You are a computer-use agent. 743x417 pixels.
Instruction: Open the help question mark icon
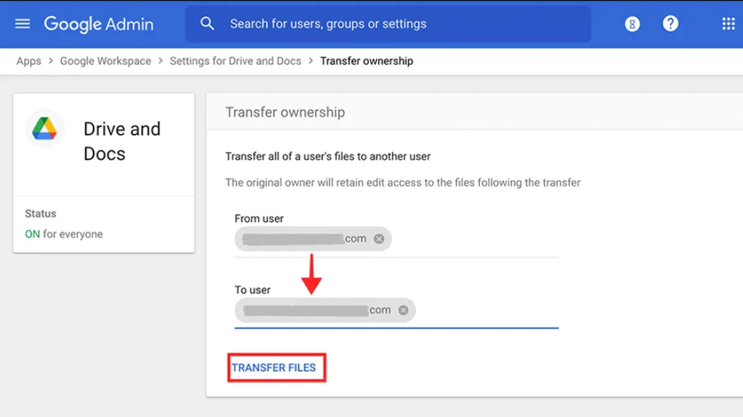(671, 23)
